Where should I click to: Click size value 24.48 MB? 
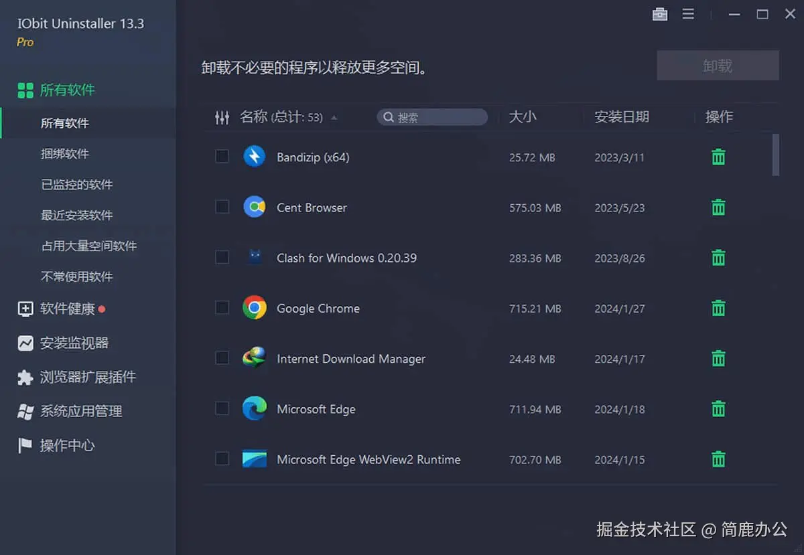532,360
